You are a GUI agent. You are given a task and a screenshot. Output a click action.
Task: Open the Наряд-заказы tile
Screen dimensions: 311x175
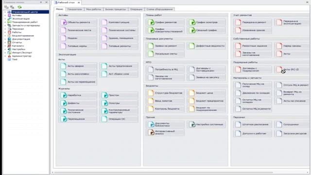point(292,46)
